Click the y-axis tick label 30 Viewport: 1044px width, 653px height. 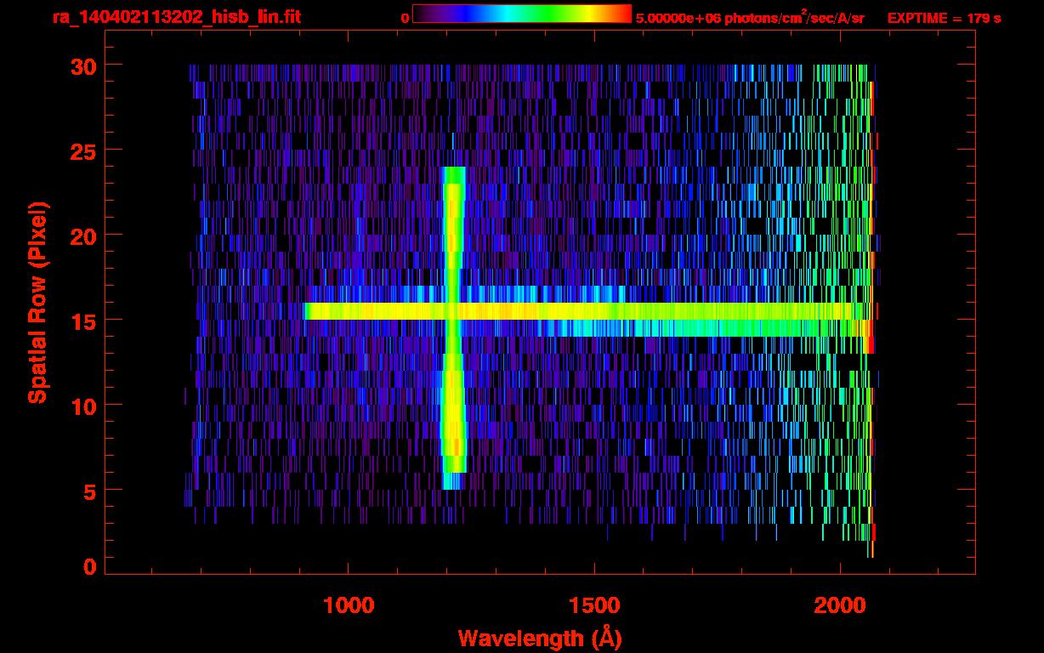[x=82, y=65]
